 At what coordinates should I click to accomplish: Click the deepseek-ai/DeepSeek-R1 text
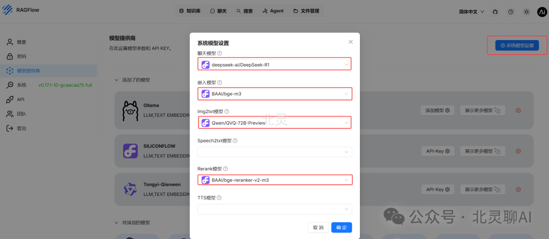pyautogui.click(x=240, y=64)
